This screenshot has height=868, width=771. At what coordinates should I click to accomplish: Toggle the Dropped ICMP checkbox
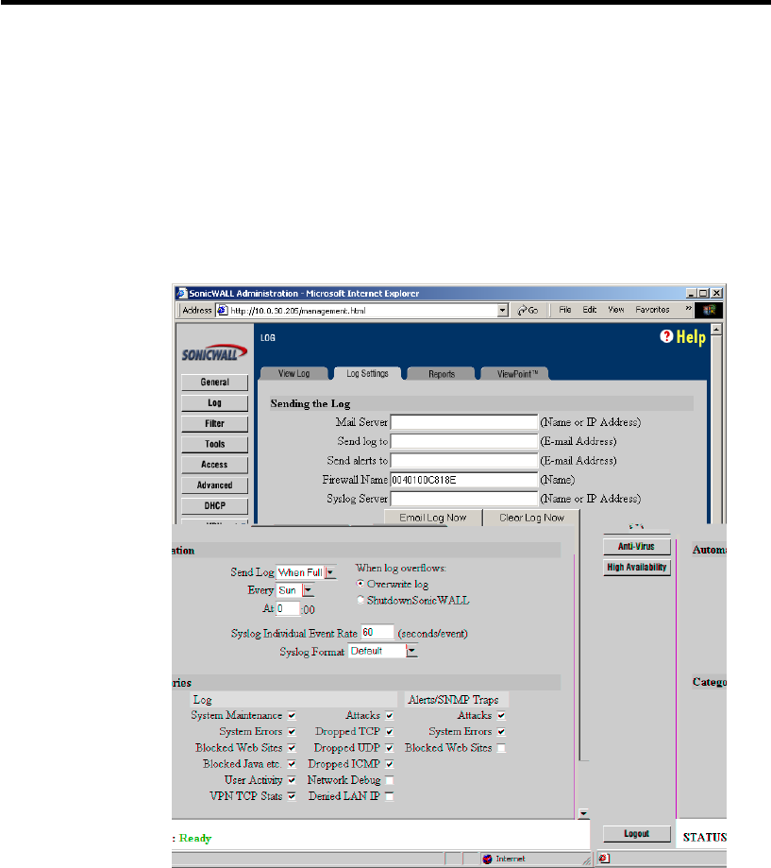click(390, 763)
